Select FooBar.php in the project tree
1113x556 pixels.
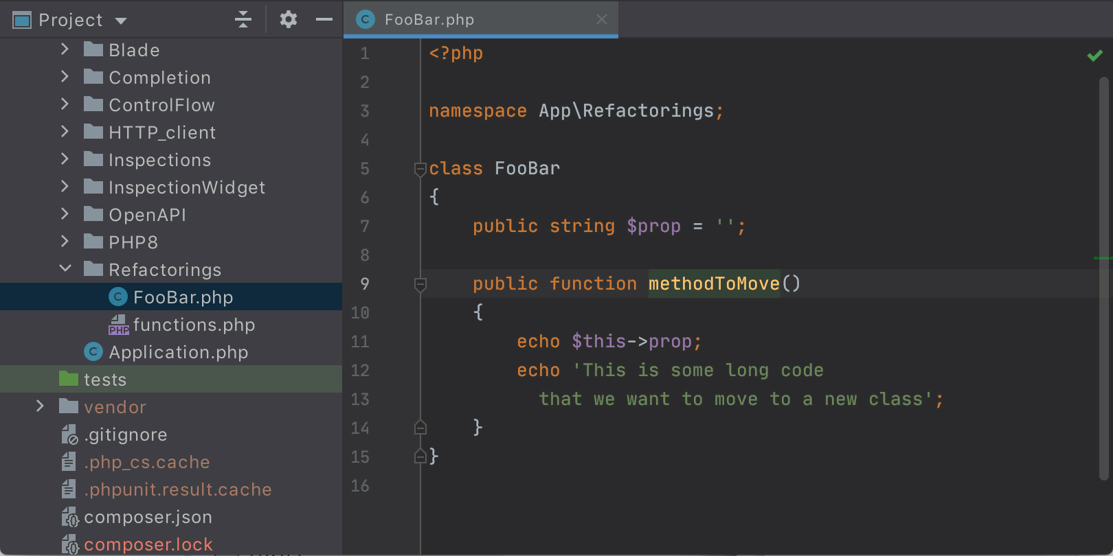click(183, 297)
